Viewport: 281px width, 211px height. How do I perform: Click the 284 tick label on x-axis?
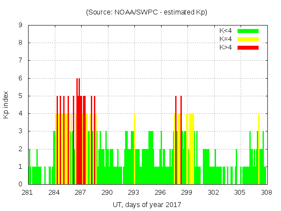point(54,193)
